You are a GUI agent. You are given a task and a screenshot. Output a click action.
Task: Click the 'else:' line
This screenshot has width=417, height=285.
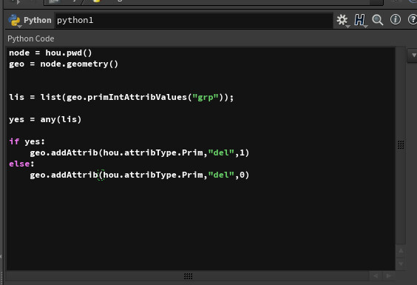coord(21,164)
